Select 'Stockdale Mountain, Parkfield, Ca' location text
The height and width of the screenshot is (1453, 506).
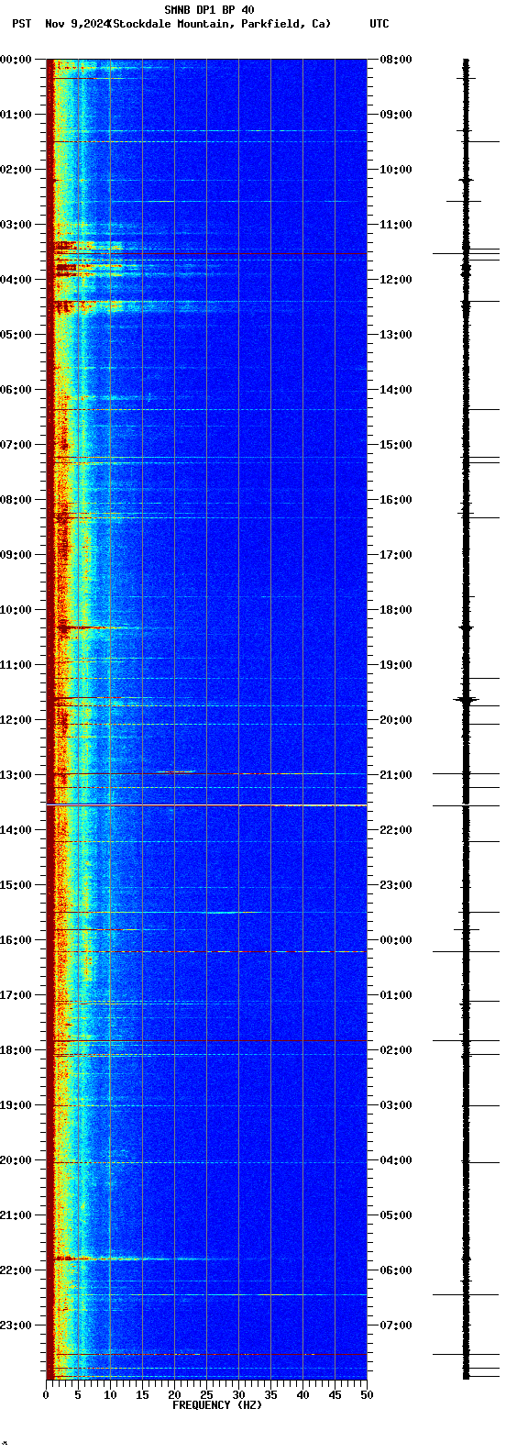point(220,24)
